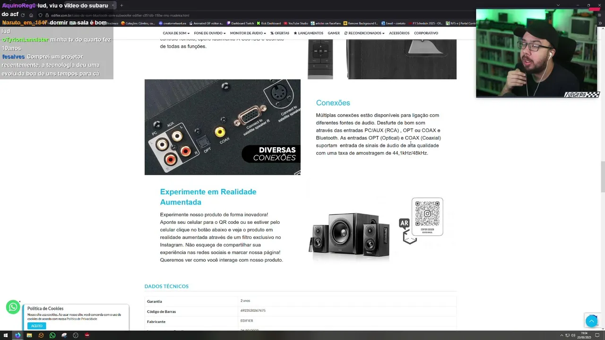
Task: Expand the Caixa de Som menu
Action: click(176, 33)
